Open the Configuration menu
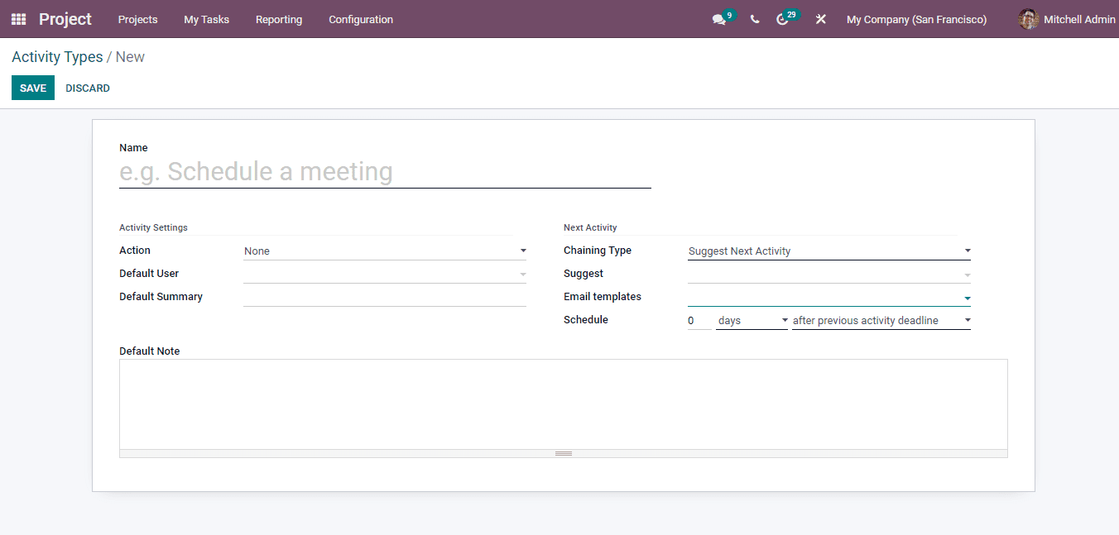The width and height of the screenshot is (1119, 535). [x=361, y=19]
